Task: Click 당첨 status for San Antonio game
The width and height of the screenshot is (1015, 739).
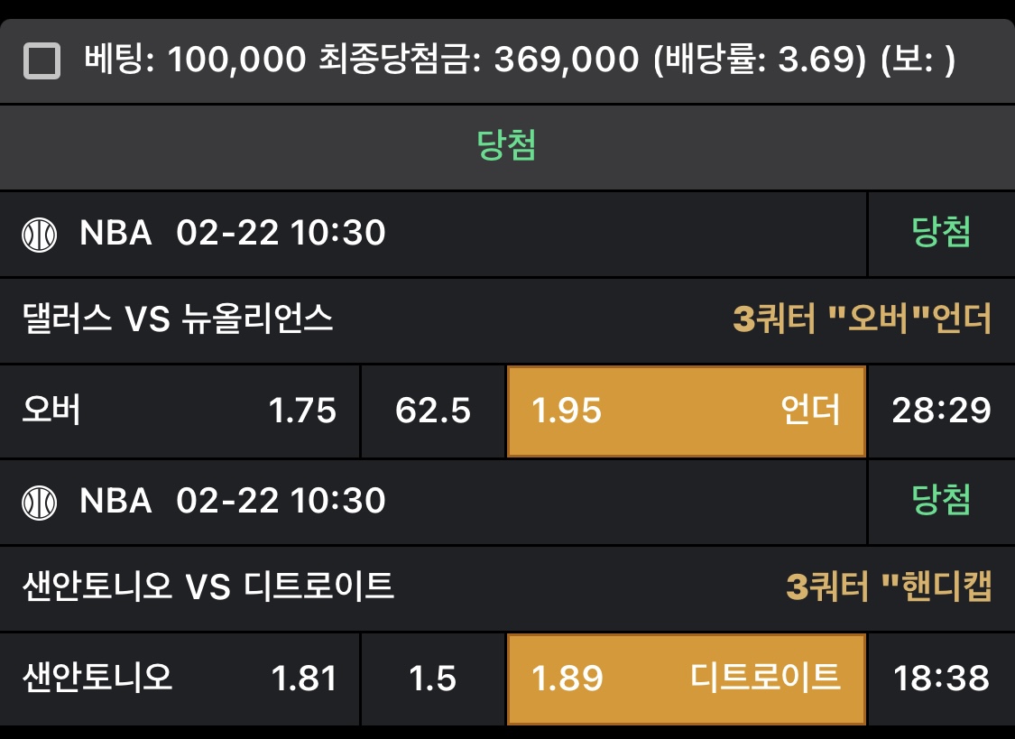Action: tap(941, 500)
